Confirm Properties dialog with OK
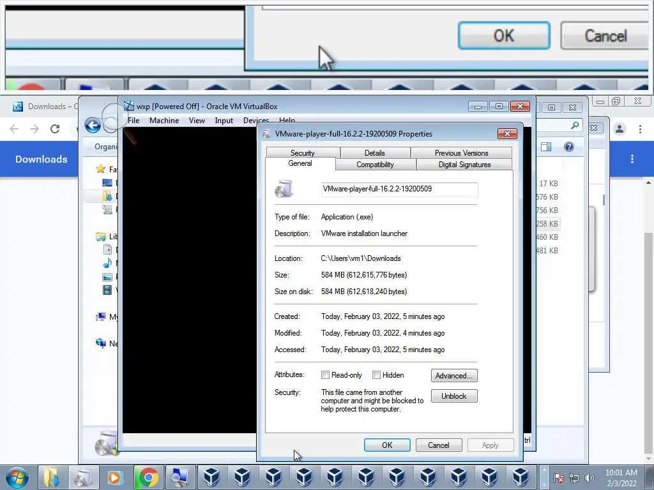 tap(387, 445)
